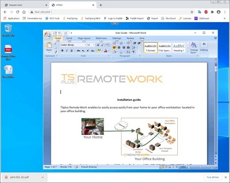Image resolution: width=230 pixels, height=183 pixels.
Task: Click the Borders icon
Action: pos(121,52)
